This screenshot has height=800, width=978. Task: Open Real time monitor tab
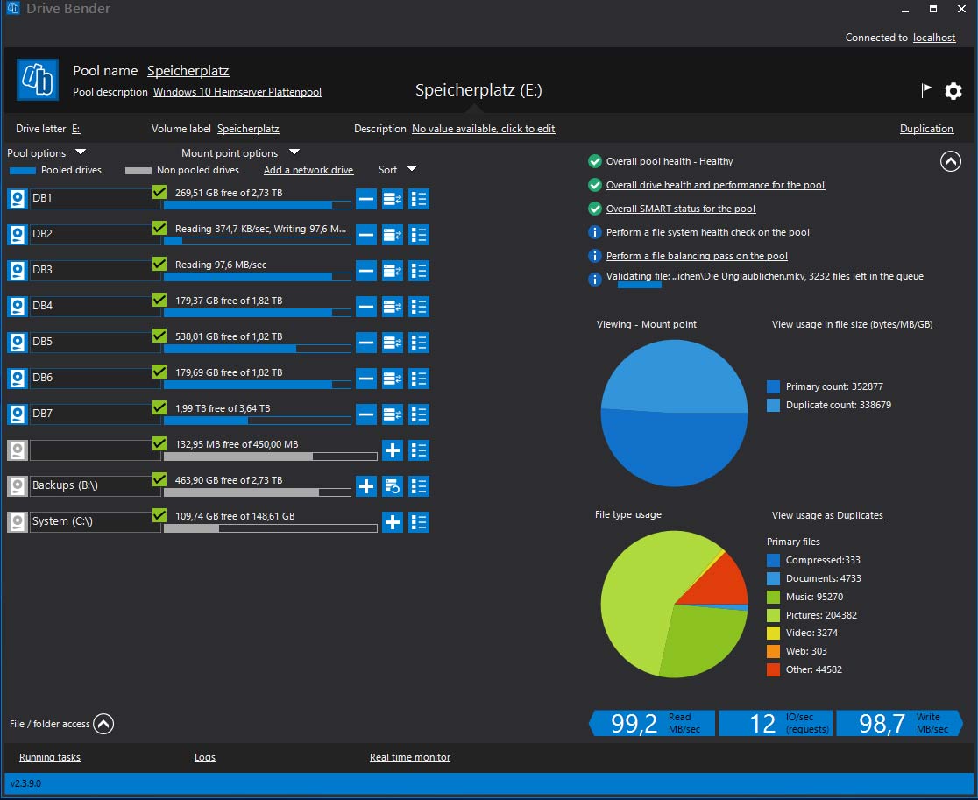[410, 757]
